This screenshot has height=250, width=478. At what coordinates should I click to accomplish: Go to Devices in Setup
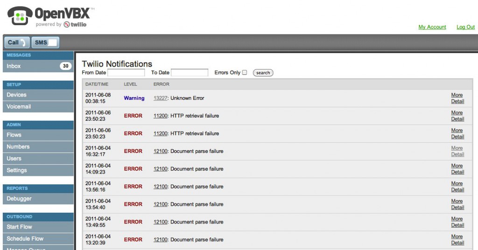click(38, 95)
